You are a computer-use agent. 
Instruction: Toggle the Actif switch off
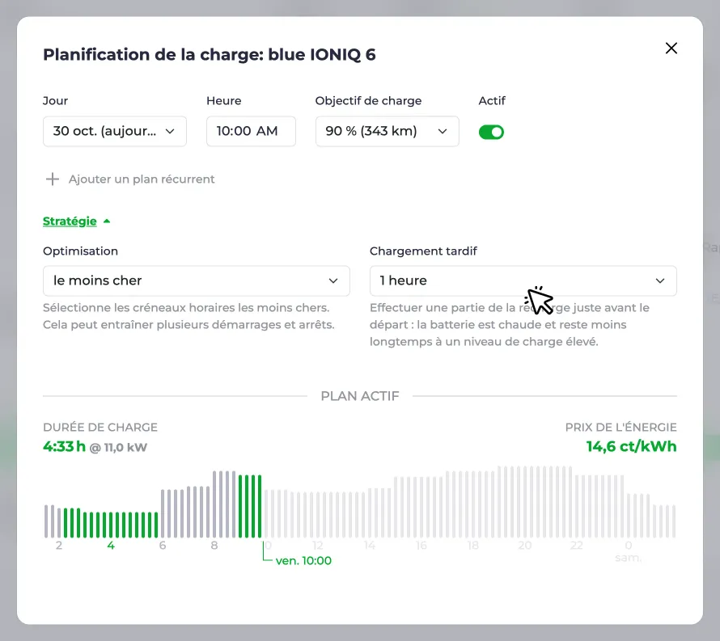(491, 132)
